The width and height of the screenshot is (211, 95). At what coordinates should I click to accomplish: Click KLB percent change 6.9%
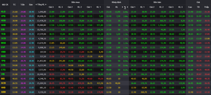125,12
